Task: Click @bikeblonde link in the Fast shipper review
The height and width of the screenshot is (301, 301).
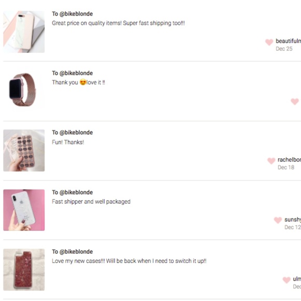Action: click(x=76, y=193)
